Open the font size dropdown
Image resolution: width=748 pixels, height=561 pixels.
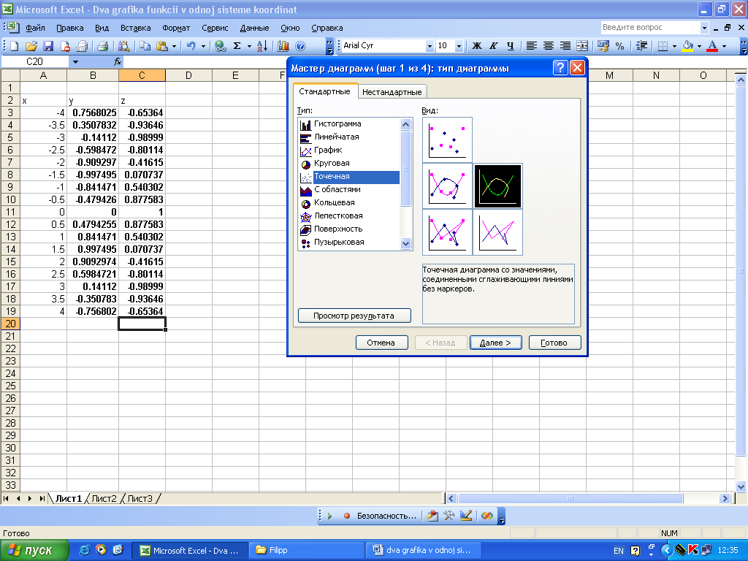pyautogui.click(x=459, y=46)
